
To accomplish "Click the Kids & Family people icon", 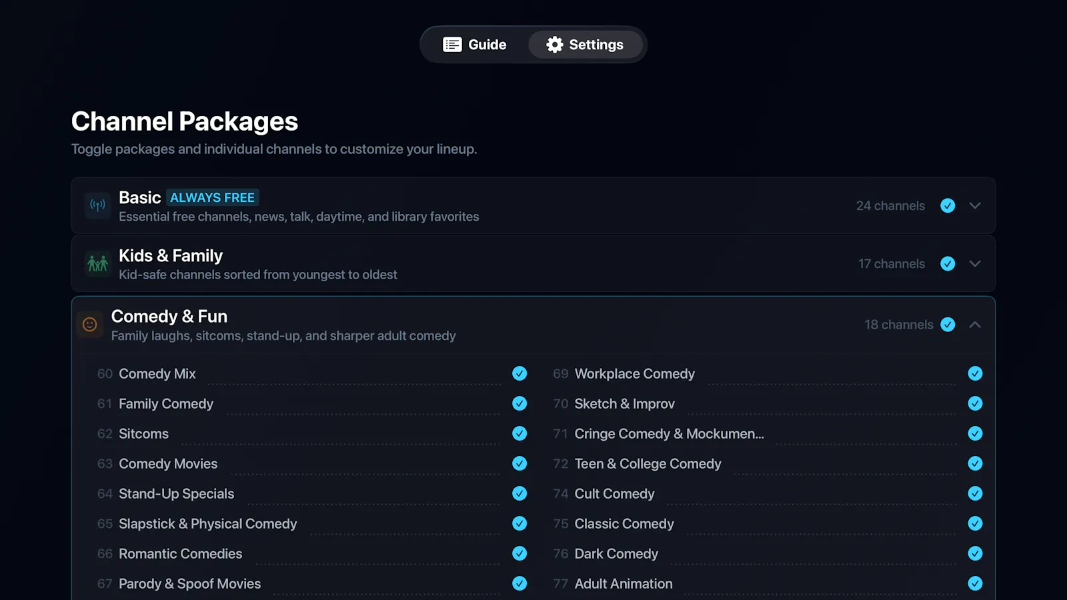I will tap(98, 263).
